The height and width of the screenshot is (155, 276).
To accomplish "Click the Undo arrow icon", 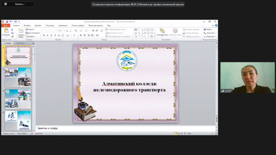I will pos(11,22).
